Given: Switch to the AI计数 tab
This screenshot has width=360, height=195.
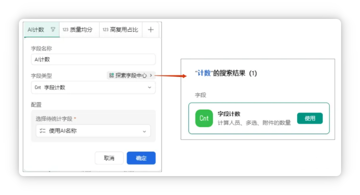Looking at the screenshot, I should click(x=42, y=30).
